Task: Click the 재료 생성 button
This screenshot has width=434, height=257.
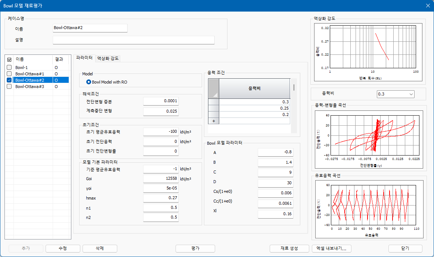Action: pyautogui.click(x=289, y=248)
